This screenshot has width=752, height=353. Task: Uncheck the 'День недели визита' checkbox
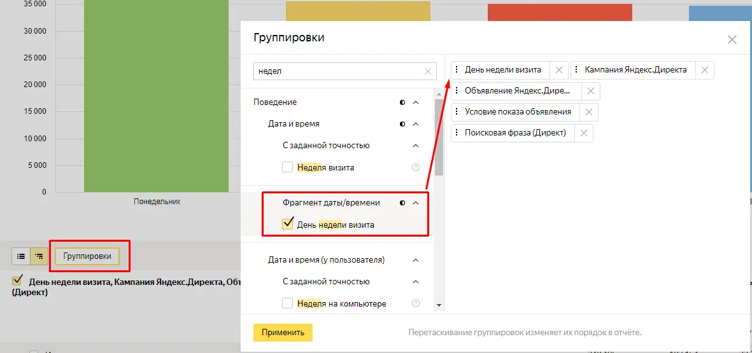(288, 224)
